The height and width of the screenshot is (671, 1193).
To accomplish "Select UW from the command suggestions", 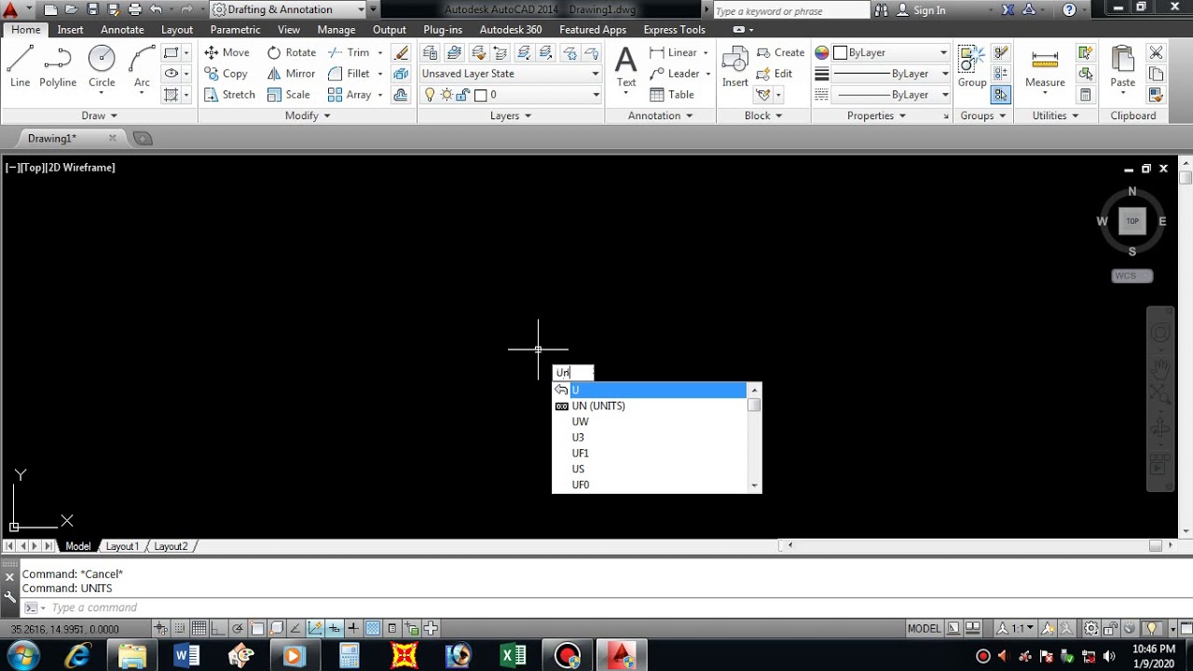I will pyautogui.click(x=650, y=421).
